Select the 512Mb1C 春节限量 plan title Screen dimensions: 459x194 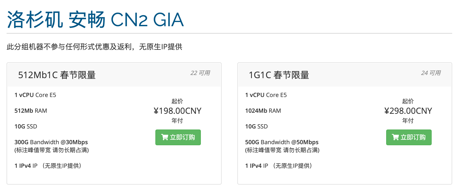pyautogui.click(x=57, y=75)
